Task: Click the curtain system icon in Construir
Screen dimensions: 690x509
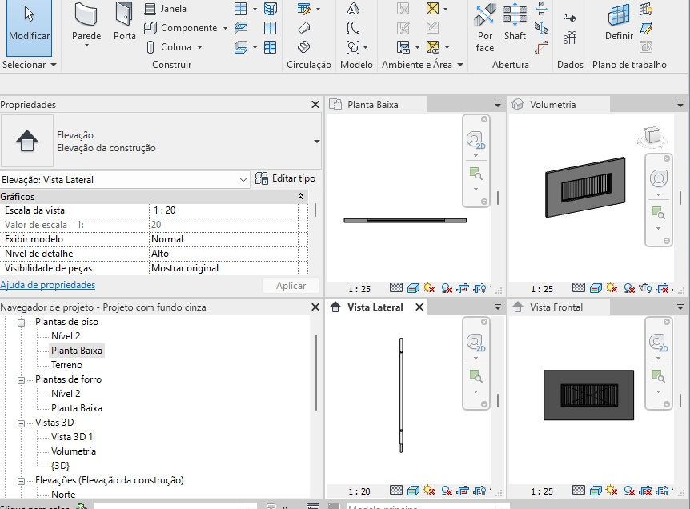Action: point(271,9)
